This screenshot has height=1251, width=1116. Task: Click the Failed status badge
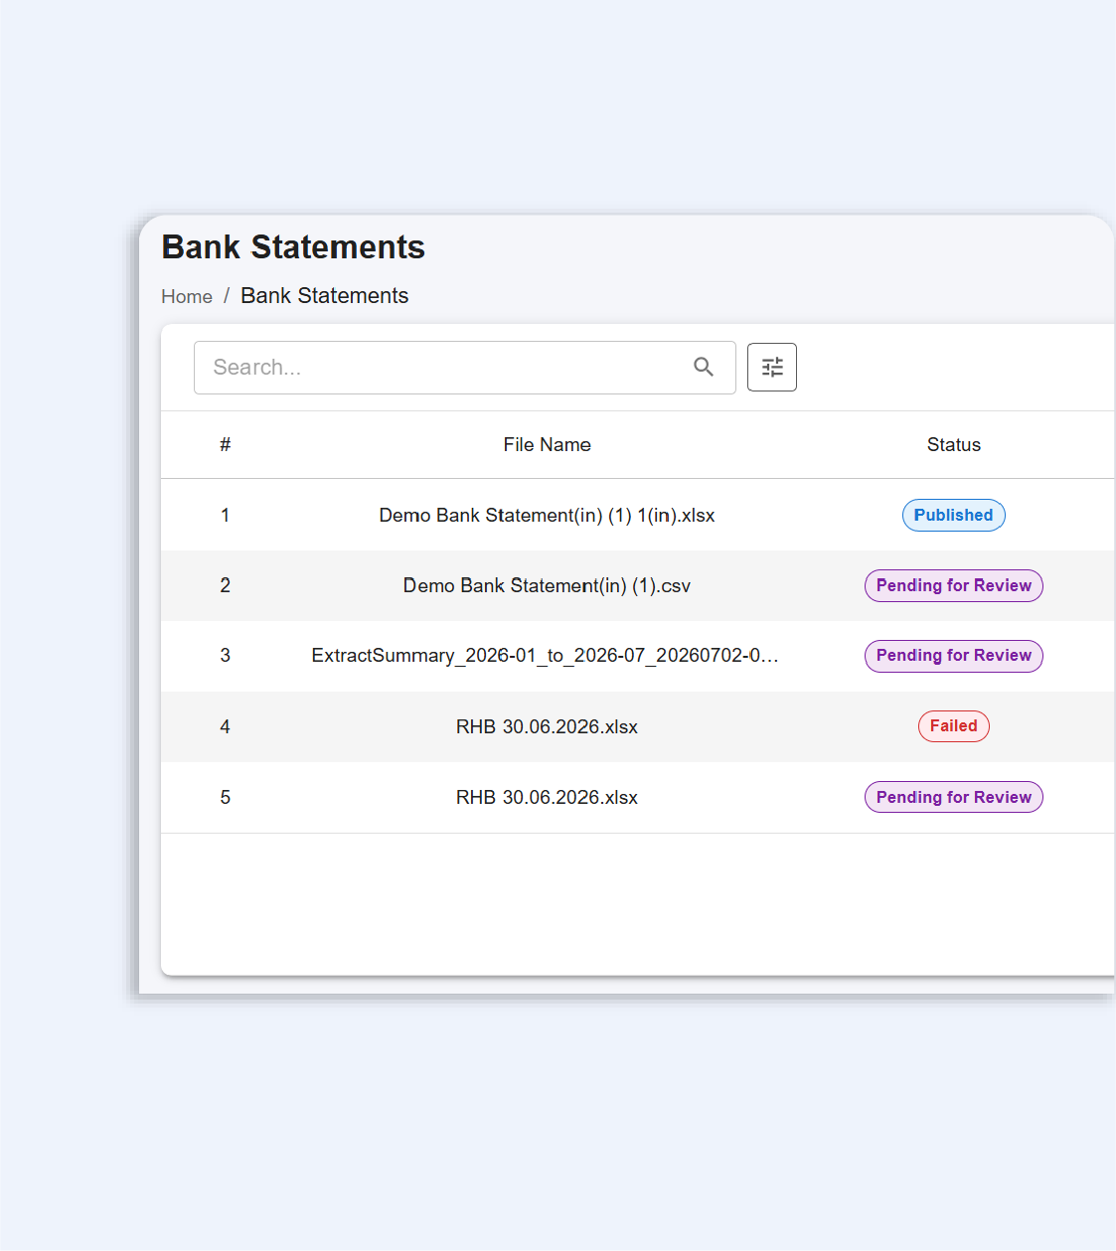(954, 726)
